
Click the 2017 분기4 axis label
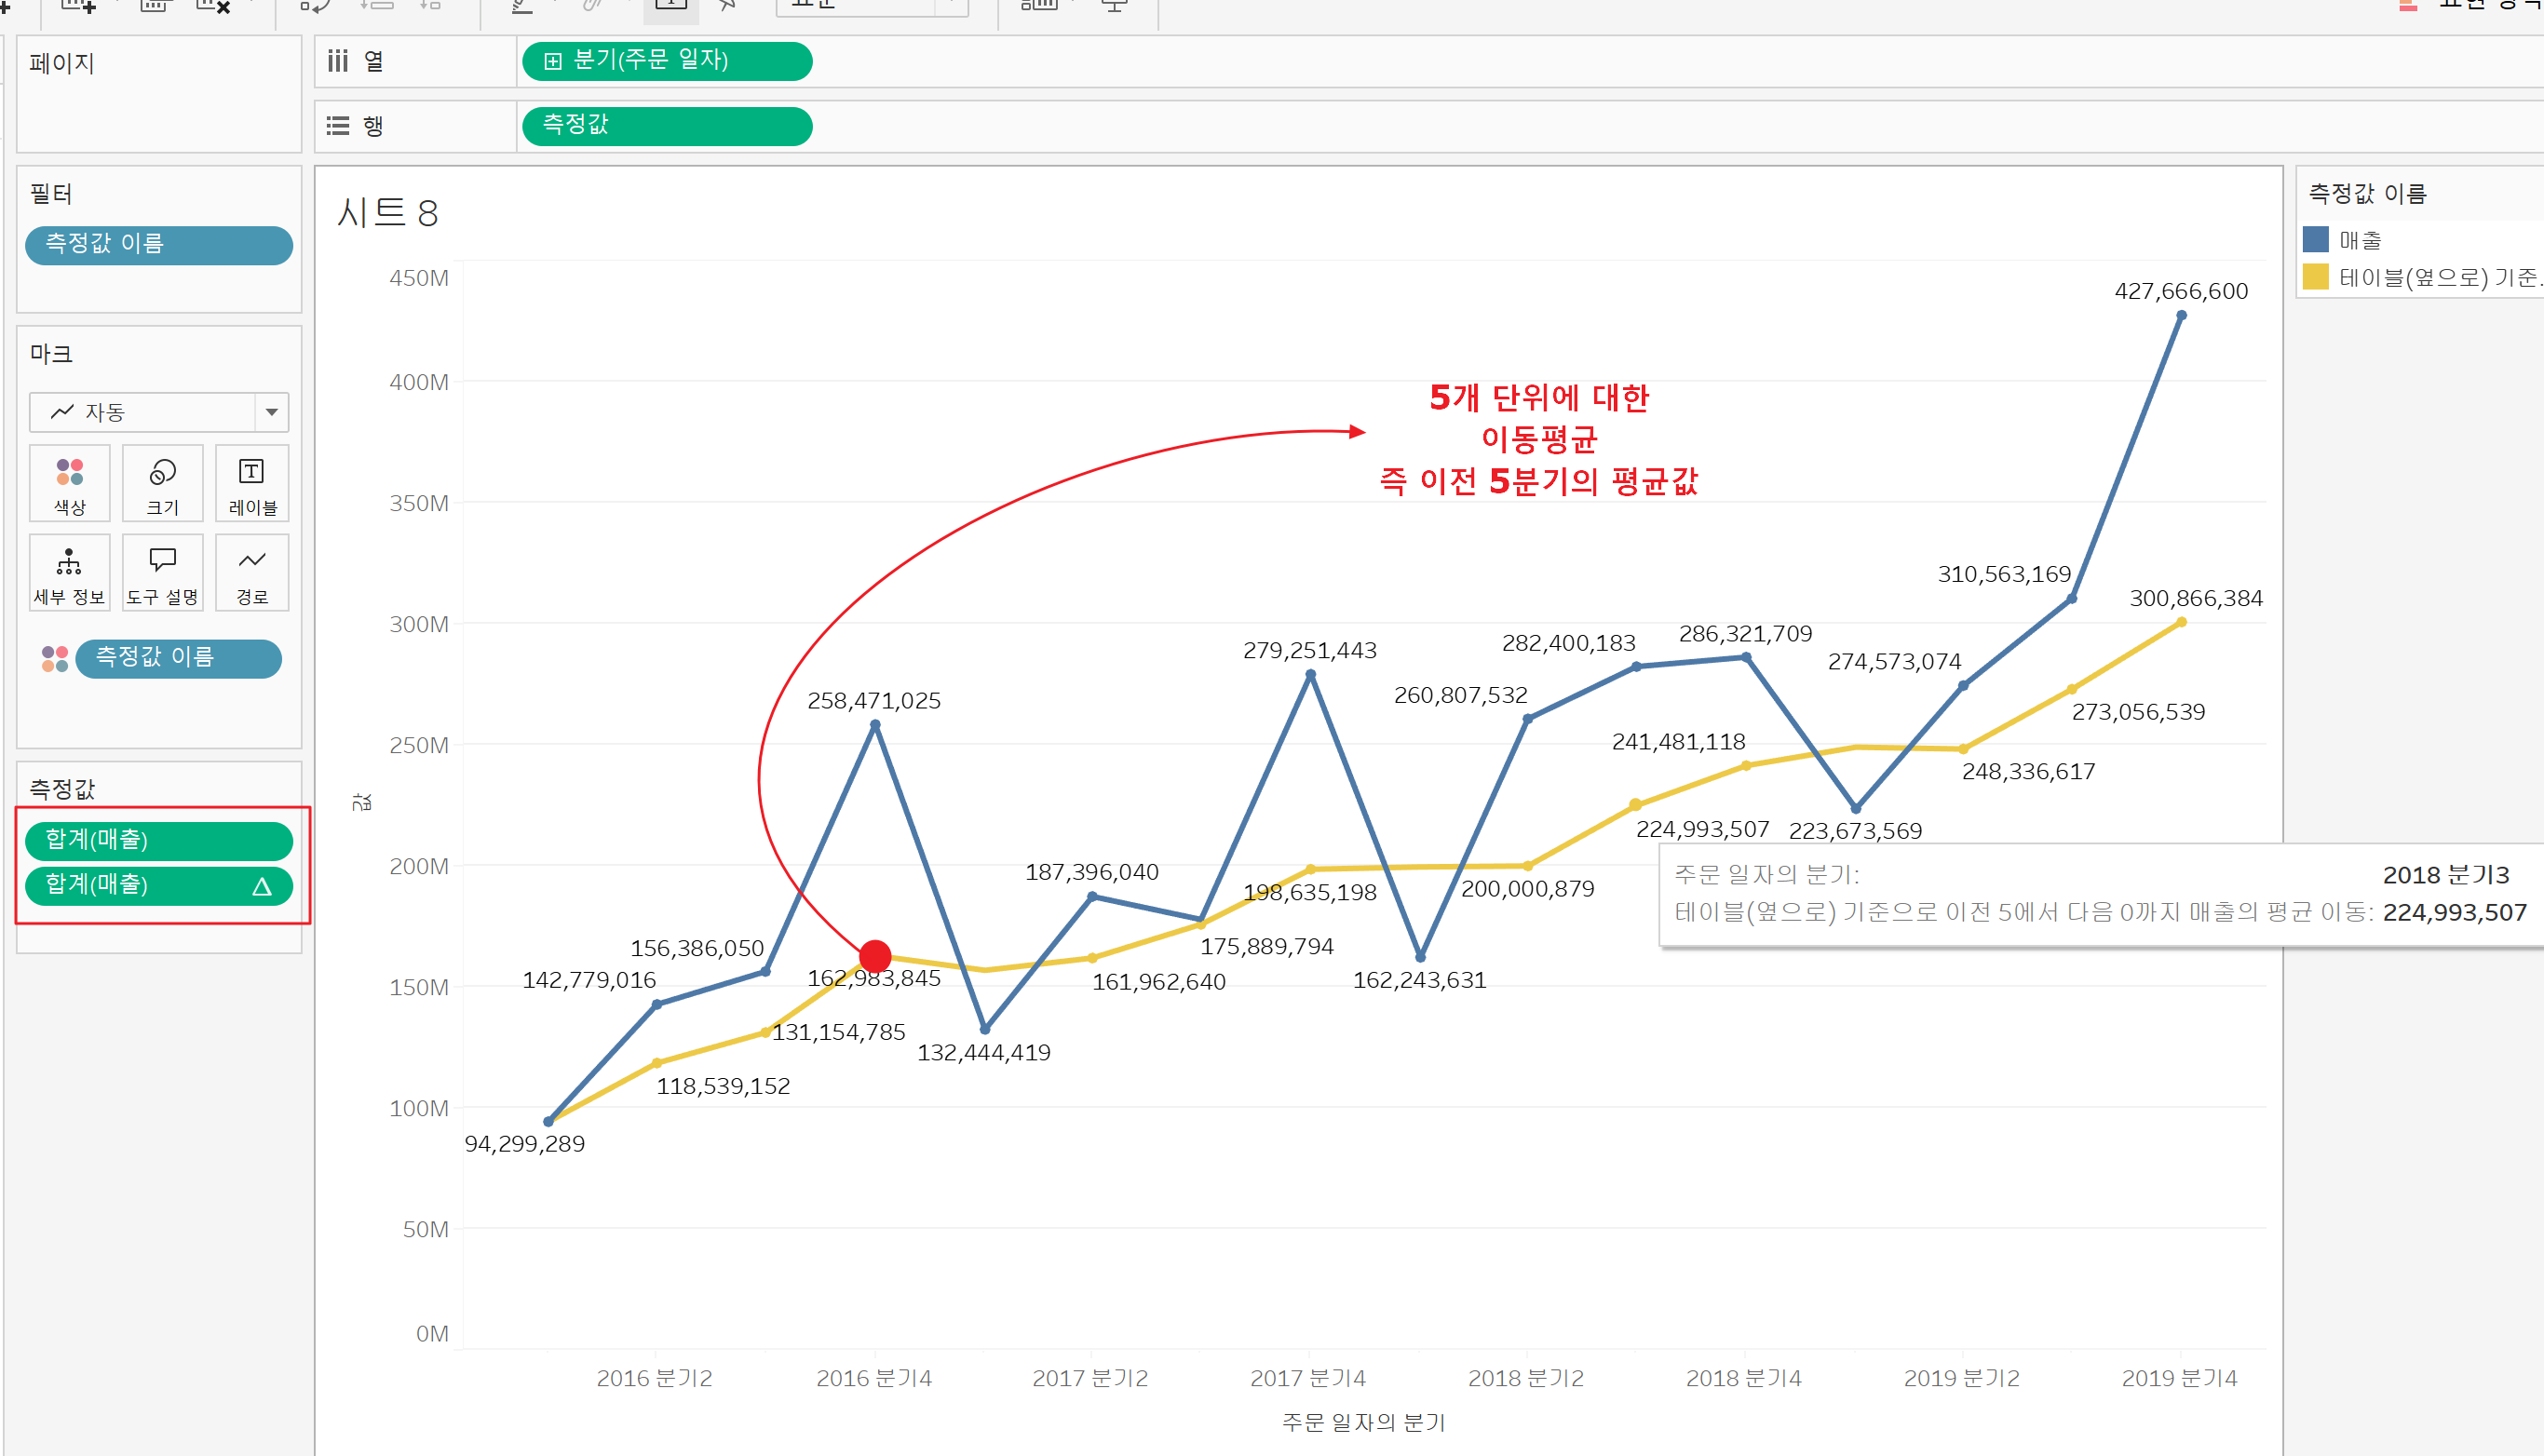1307,1378
